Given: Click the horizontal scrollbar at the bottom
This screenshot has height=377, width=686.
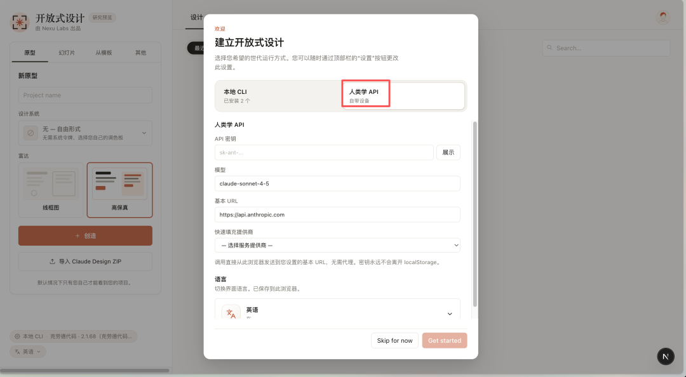Looking at the screenshot, I should pos(85,371).
